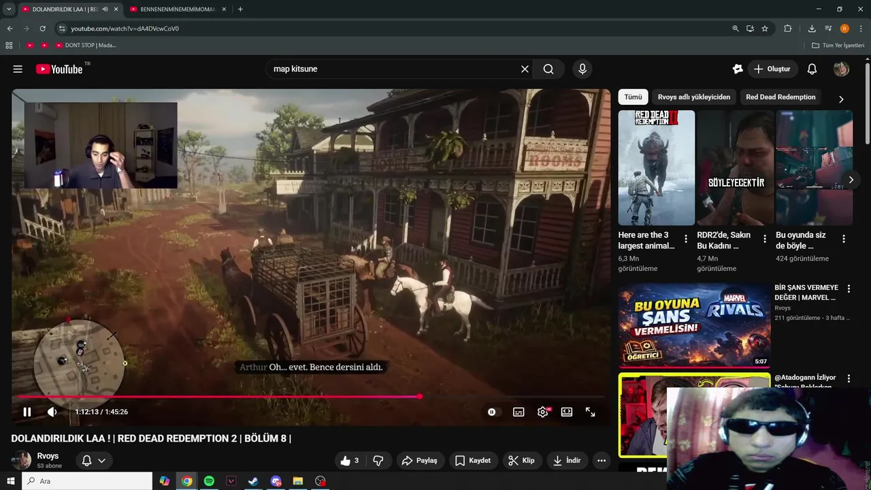Open the Oluştur create button

(772, 69)
